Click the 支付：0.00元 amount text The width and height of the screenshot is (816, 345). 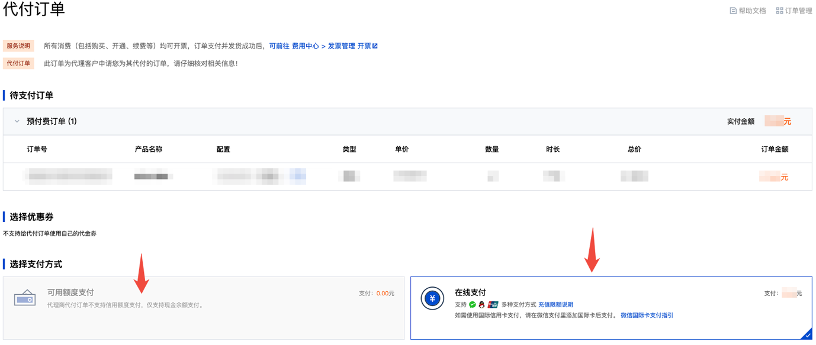(x=377, y=294)
